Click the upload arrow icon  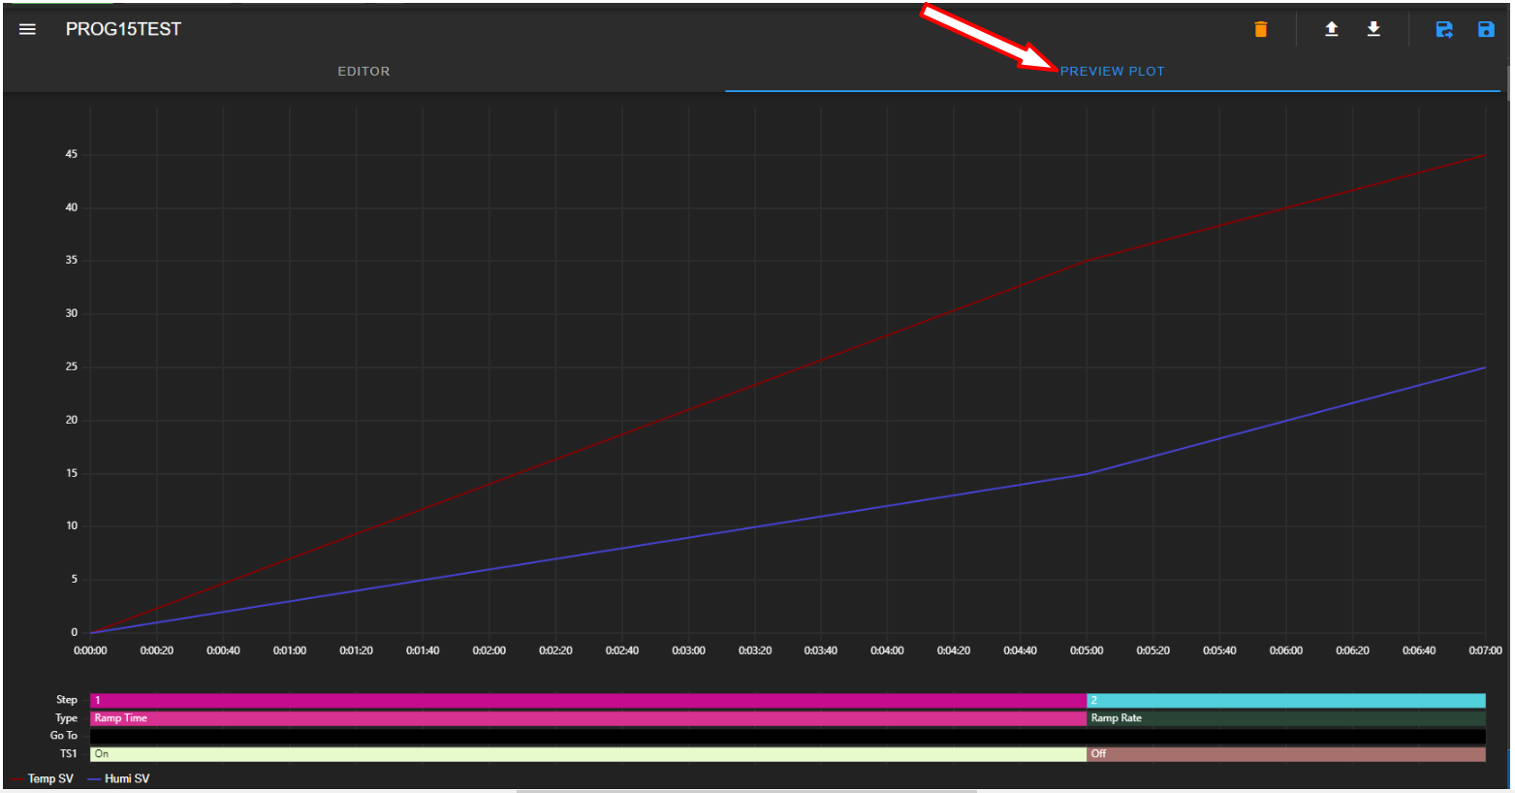tap(1332, 29)
